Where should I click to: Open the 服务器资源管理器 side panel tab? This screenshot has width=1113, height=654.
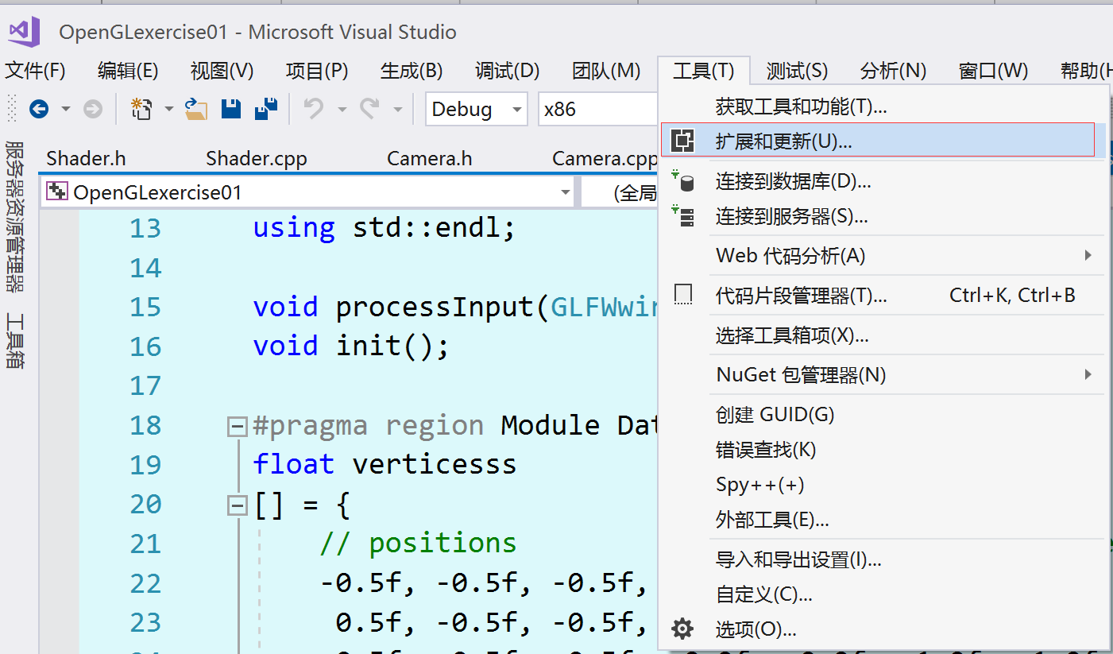pos(15,216)
